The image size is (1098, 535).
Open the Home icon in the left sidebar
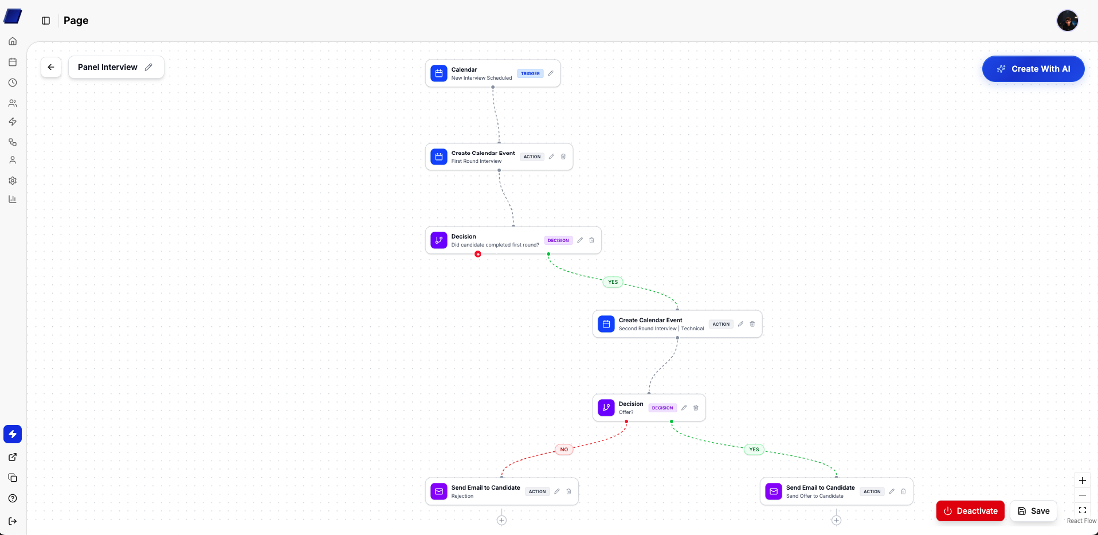pyautogui.click(x=13, y=41)
